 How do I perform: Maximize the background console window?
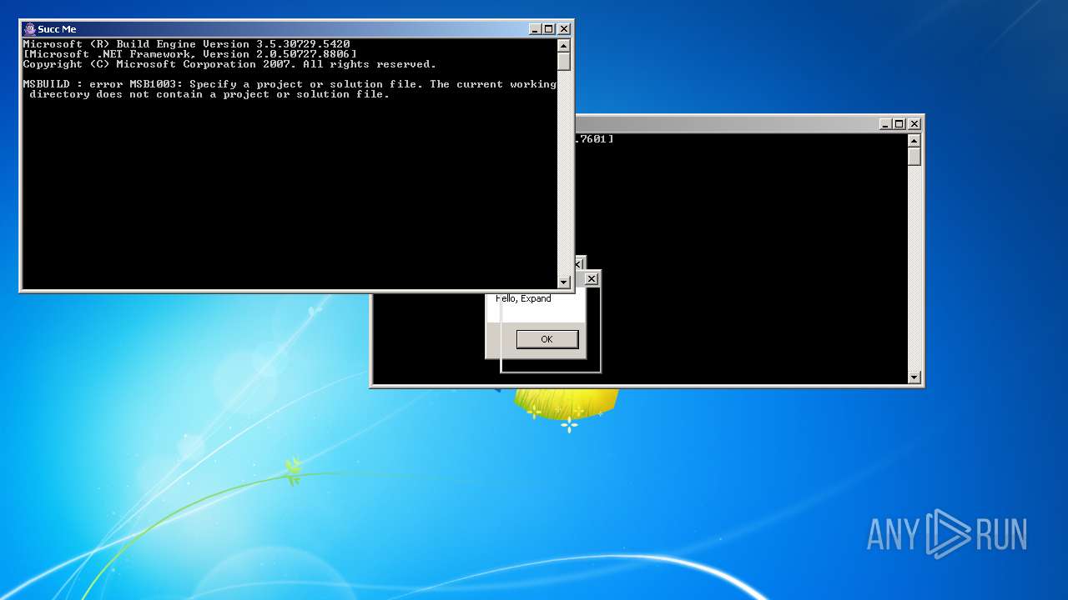[x=899, y=124]
